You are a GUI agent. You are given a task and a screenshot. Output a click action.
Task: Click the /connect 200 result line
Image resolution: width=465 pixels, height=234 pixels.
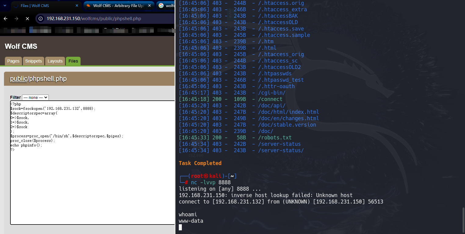(231, 99)
